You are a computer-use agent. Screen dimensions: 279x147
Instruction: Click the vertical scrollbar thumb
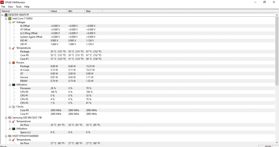[x=277, y=51]
